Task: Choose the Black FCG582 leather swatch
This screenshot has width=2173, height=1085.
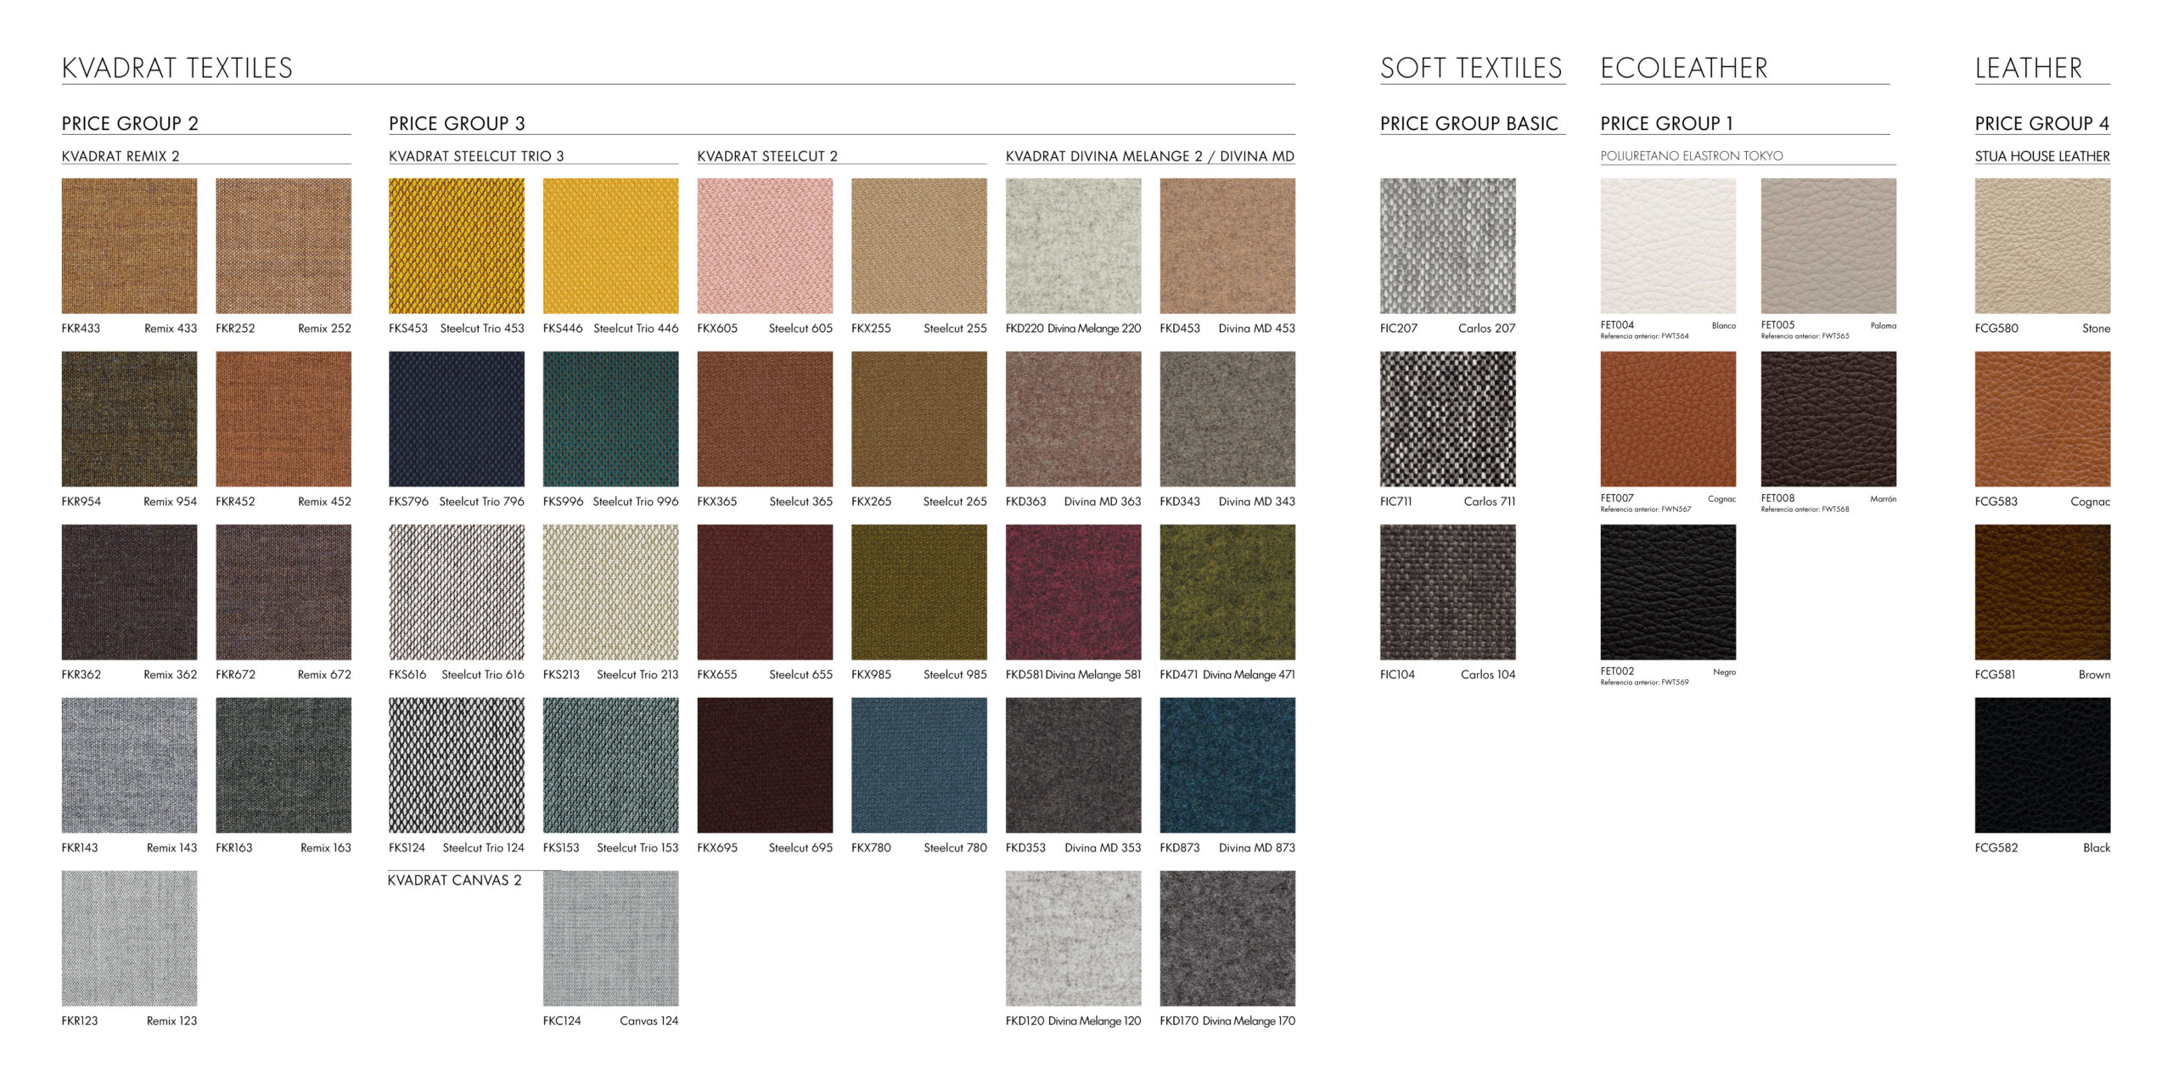Action: [x=2042, y=765]
